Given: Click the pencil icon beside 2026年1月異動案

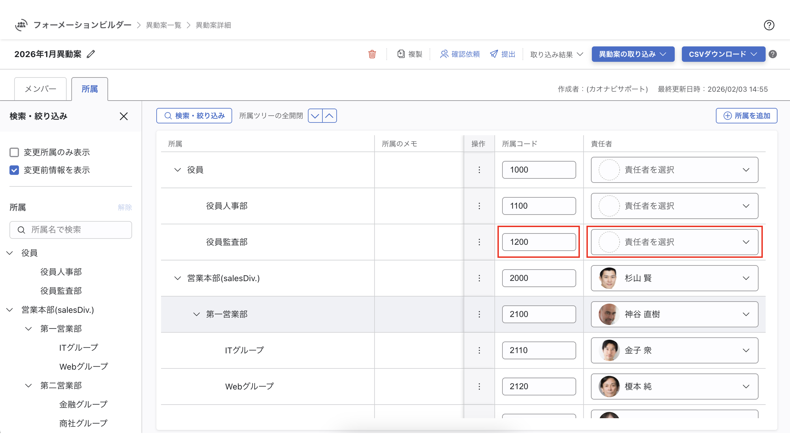Looking at the screenshot, I should coord(91,54).
